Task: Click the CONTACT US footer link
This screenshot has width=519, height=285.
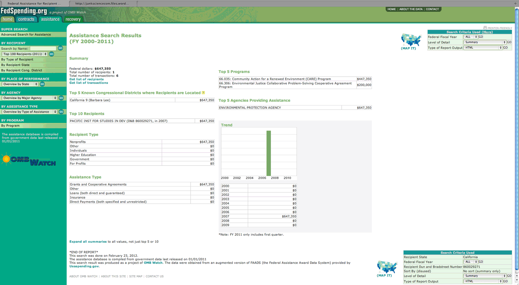Action: pos(154,276)
